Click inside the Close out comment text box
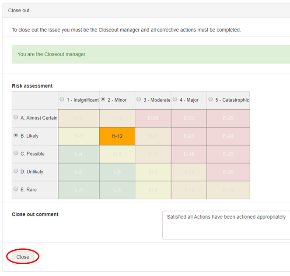 [x=225, y=225]
